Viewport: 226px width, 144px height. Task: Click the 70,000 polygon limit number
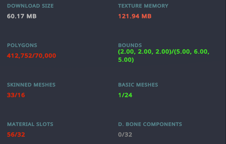45,56
